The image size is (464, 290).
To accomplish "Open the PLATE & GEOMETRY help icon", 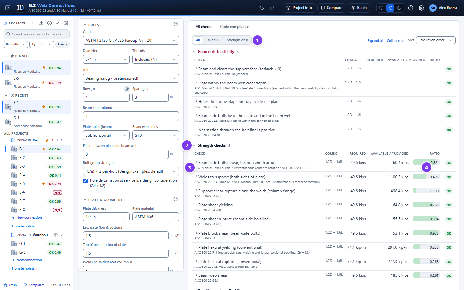I will [x=176, y=199].
